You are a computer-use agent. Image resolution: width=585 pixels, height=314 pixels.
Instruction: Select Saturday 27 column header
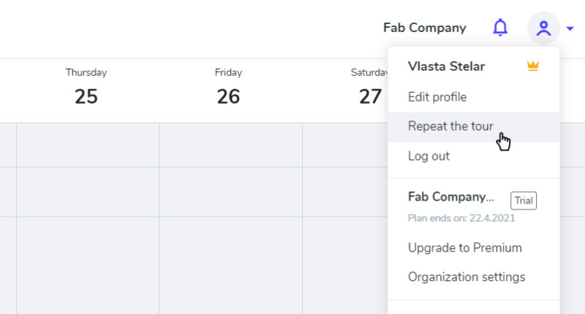[x=369, y=88]
